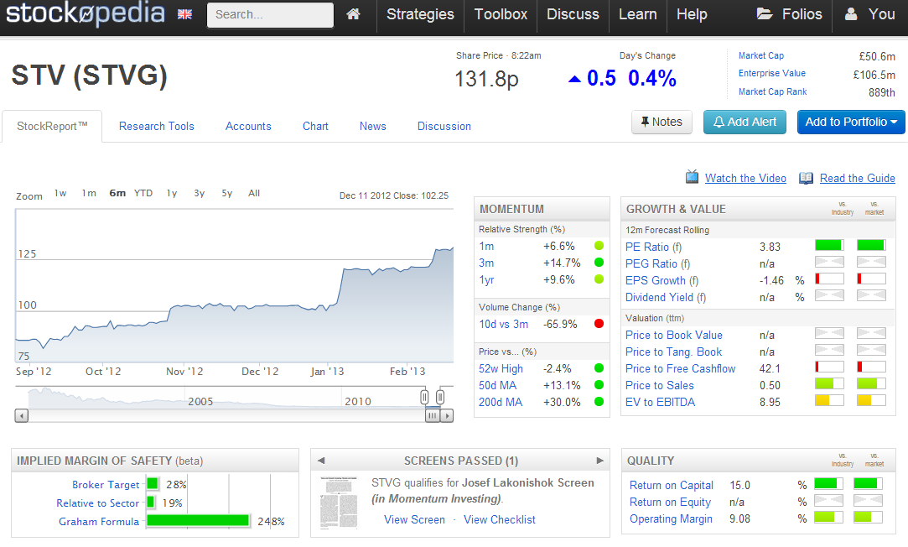The image size is (908, 547).
Task: Click the 52w High green indicator dot
Action: (x=599, y=368)
